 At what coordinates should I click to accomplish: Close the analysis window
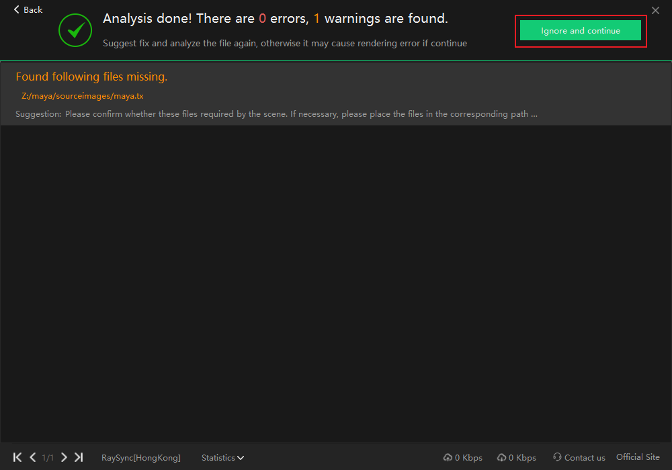tap(655, 10)
